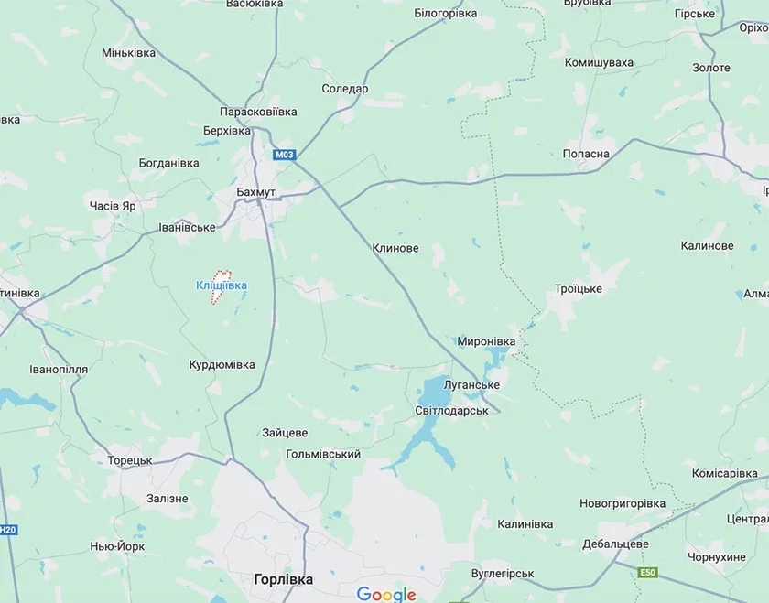
Task: Click the Троїцьке village label
Action: [579, 289]
